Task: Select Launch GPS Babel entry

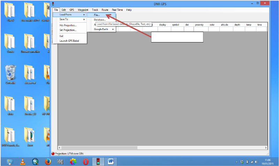Action: (x=70, y=41)
